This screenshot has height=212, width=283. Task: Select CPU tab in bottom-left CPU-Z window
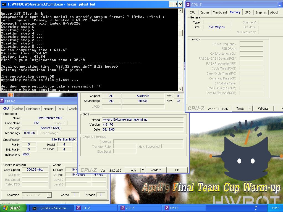pyautogui.click(x=6, y=108)
